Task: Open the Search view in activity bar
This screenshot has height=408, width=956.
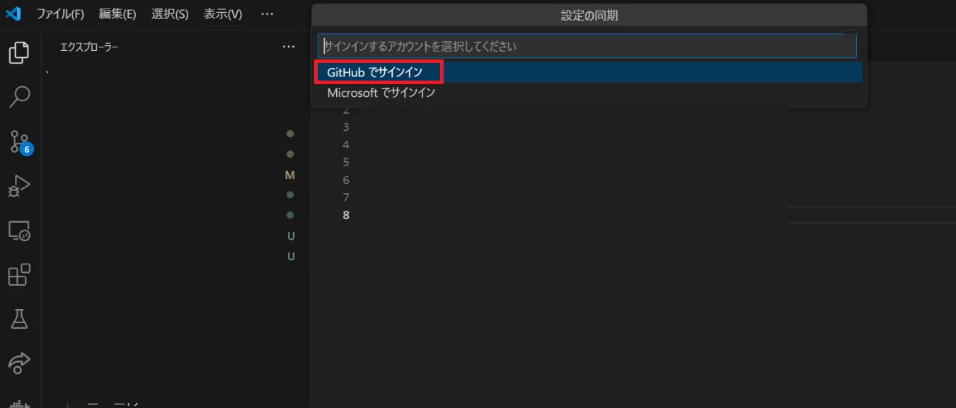Action: click(19, 97)
